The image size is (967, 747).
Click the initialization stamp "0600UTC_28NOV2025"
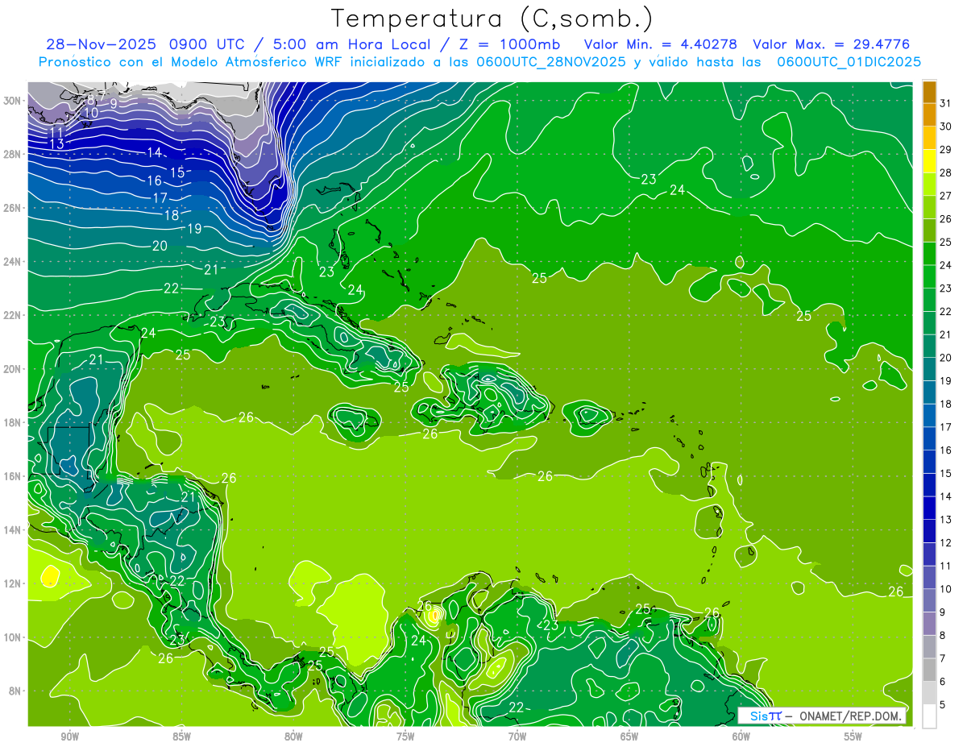pos(551,62)
